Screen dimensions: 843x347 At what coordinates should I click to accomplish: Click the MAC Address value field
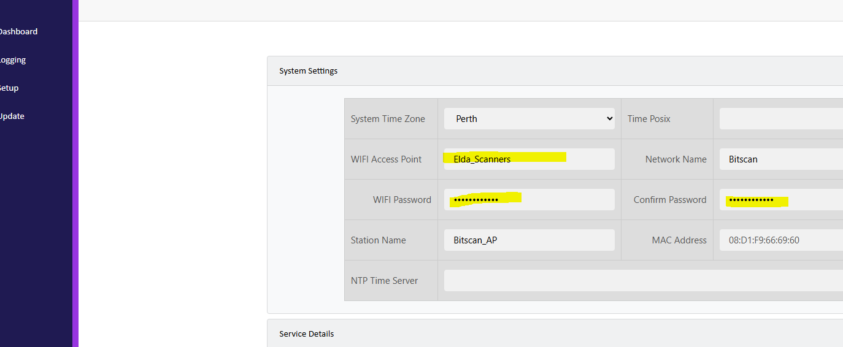point(781,240)
